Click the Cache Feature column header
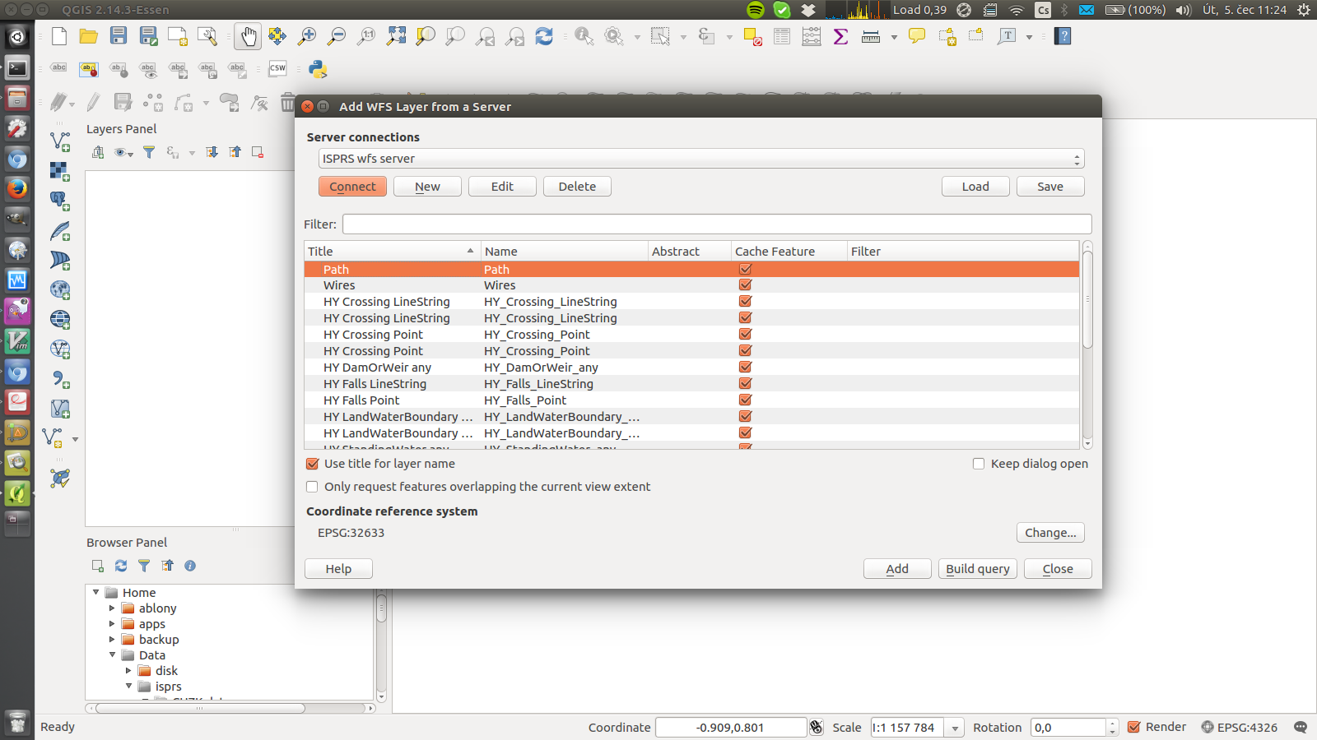1317x740 pixels. [x=789, y=252]
